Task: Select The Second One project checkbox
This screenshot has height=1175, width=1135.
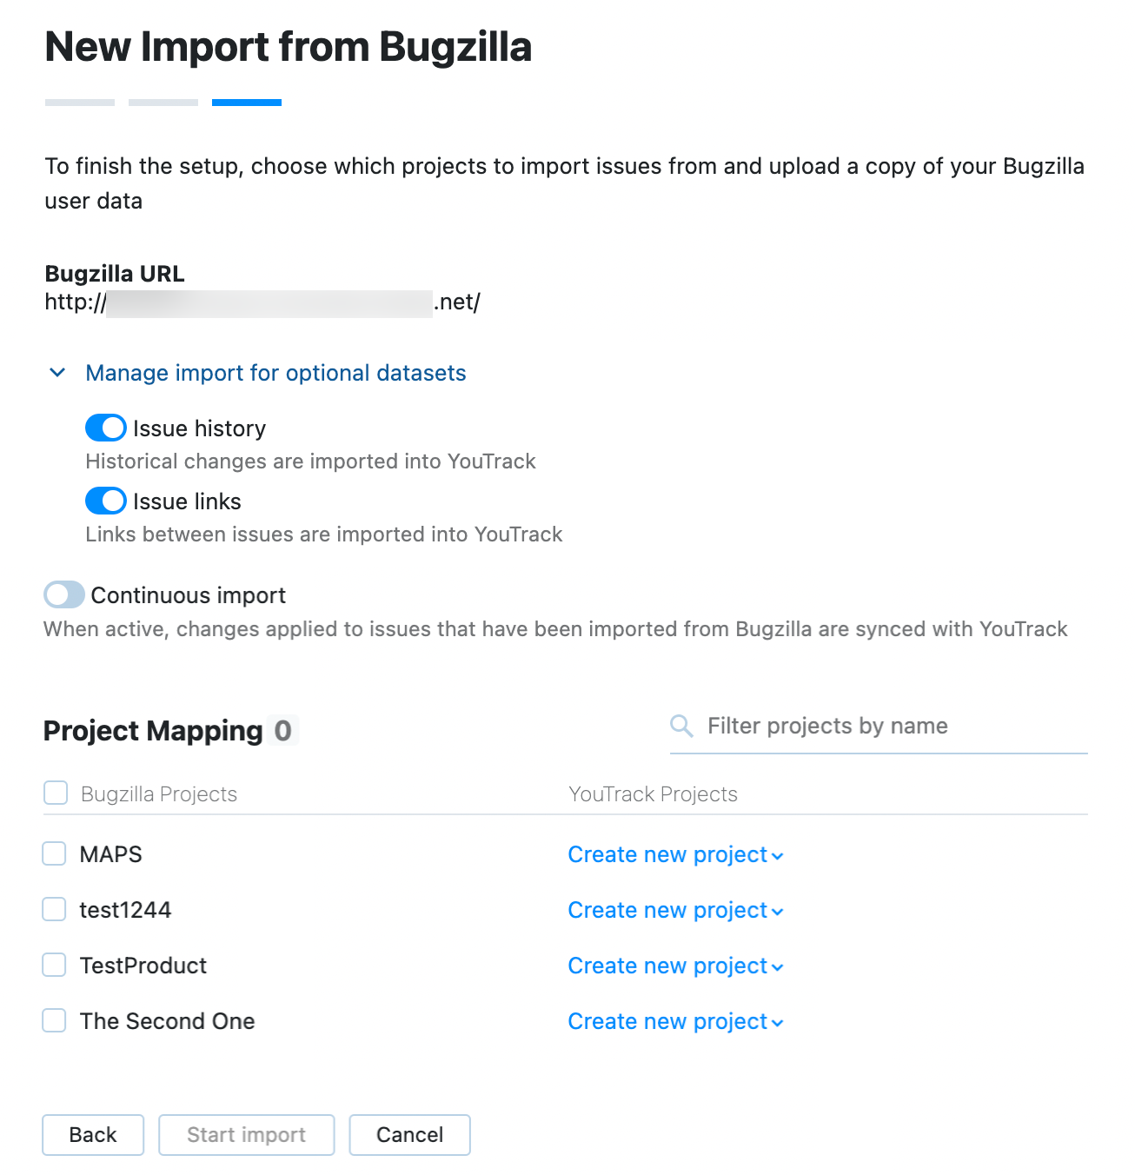Action: (54, 1020)
